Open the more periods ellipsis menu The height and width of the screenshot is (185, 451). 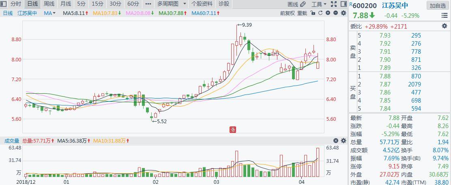tap(148, 4)
